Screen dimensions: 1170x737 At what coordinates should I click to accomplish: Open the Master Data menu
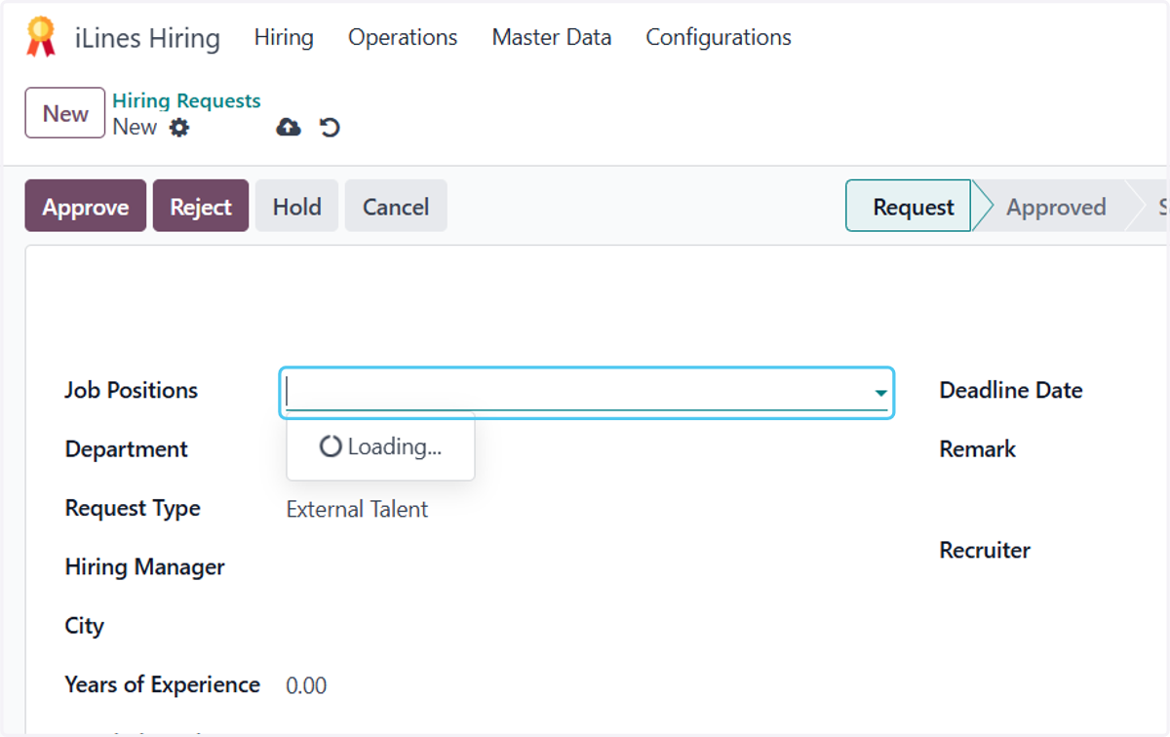click(552, 38)
